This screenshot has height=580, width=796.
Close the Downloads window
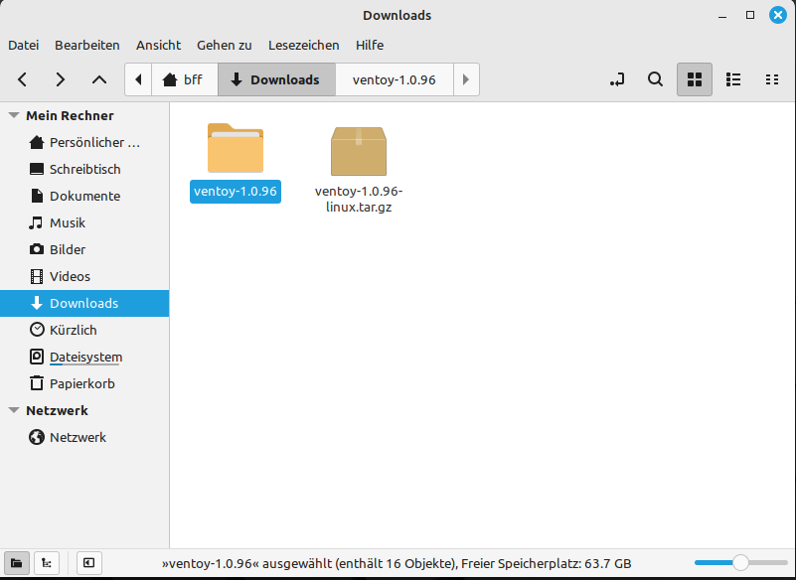[778, 15]
